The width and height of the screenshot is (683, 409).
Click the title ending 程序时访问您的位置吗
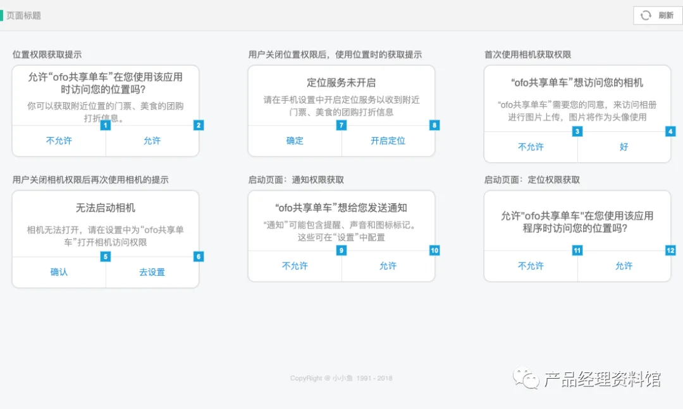(577, 222)
